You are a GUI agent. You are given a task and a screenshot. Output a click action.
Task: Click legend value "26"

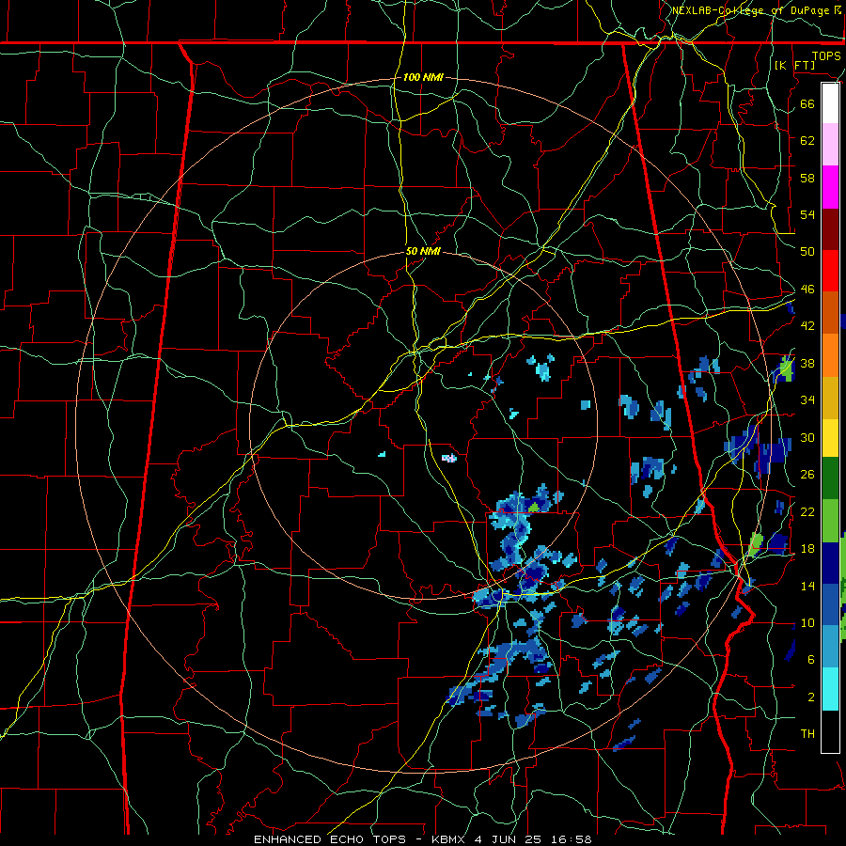tap(807, 475)
